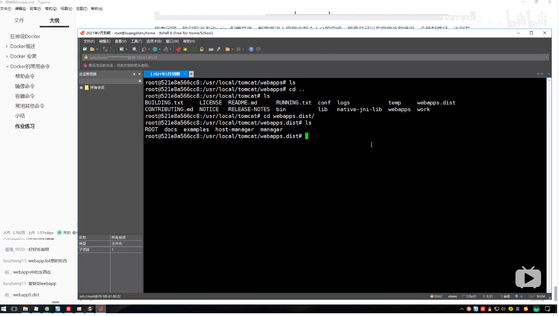Image resolution: width=559 pixels, height=316 pixels.
Task: Click the keyboard key-mapping icon in toolbar
Action: click(x=211, y=49)
